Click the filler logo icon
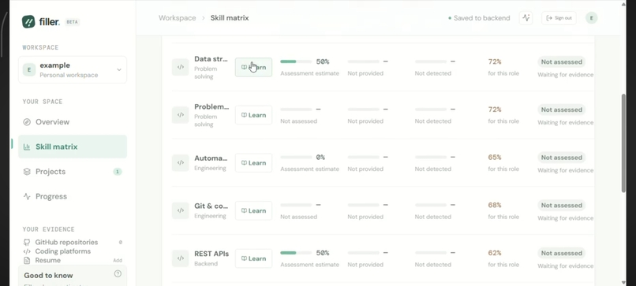 [x=28, y=21]
